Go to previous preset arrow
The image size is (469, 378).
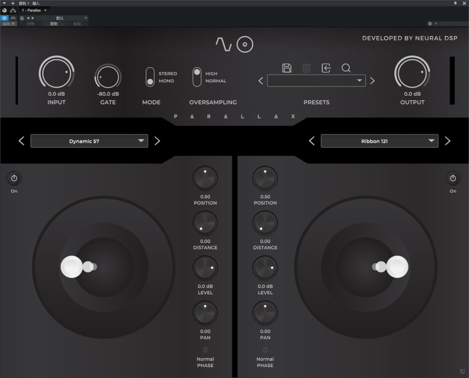click(x=261, y=81)
